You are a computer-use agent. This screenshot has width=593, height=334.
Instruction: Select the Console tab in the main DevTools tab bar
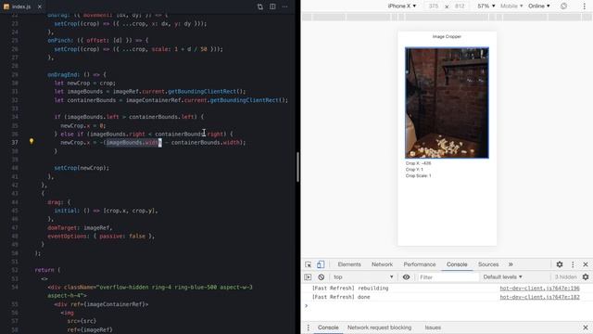coord(457,264)
